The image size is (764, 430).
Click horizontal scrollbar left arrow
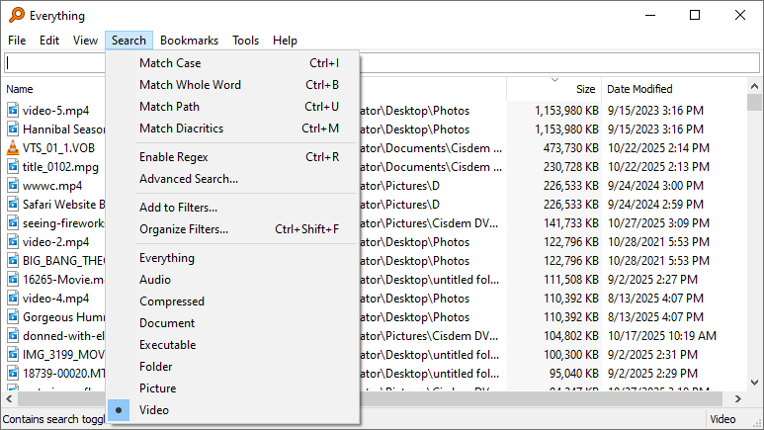click(9, 398)
